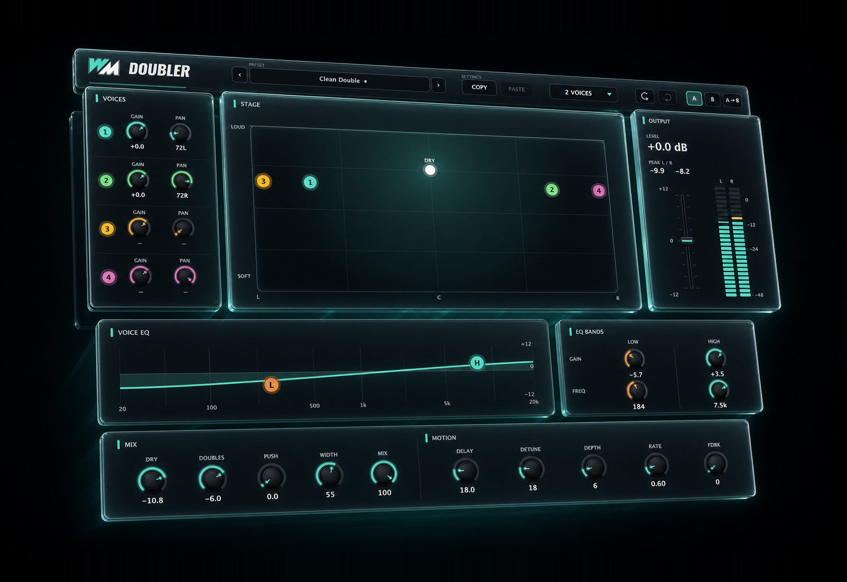
Task: Click the bright clockwise arrow button
Action: [x=645, y=96]
